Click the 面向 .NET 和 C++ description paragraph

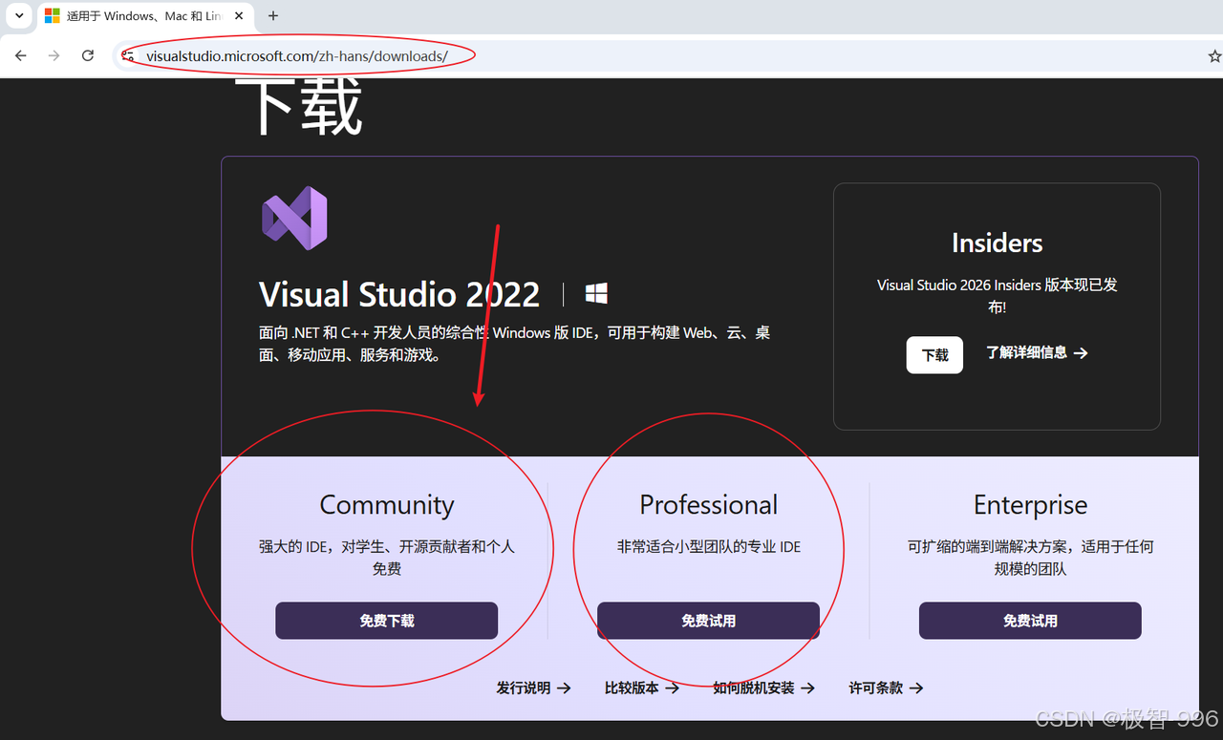514,344
